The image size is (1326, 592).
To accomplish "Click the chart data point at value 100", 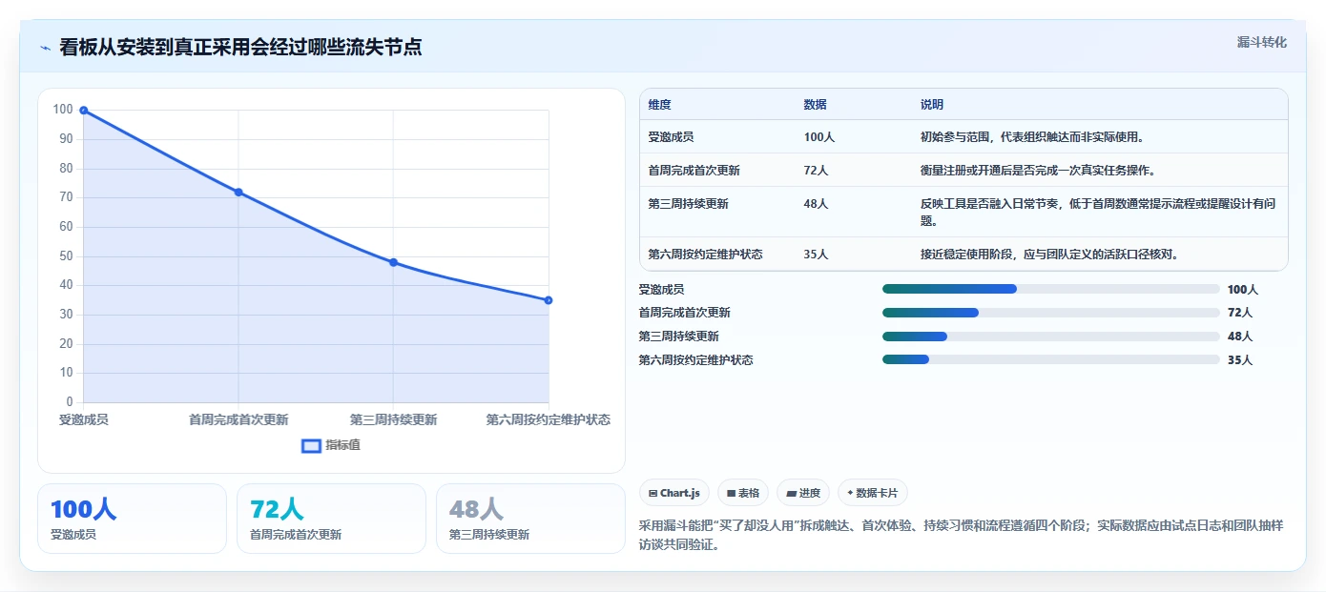I will point(84,111).
